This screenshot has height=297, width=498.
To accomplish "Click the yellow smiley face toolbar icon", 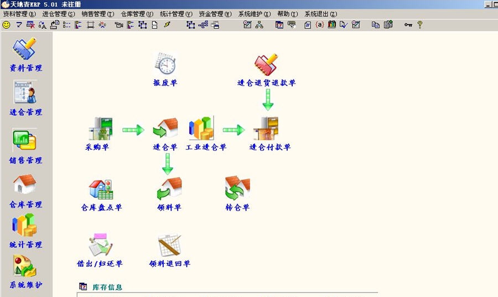I will pos(6,25).
